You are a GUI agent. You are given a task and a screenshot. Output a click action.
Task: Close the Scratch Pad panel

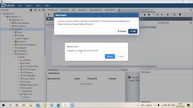pyautogui.click(x=191, y=23)
